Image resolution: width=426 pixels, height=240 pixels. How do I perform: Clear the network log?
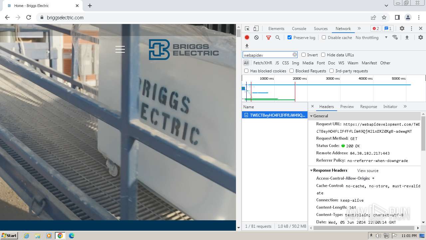(256, 38)
